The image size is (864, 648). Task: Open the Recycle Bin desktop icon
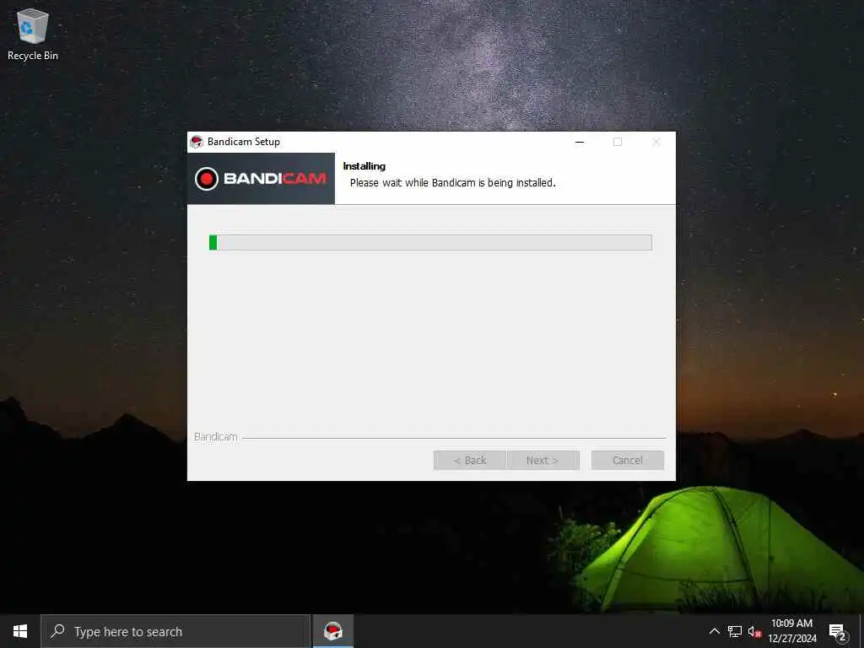click(x=33, y=34)
